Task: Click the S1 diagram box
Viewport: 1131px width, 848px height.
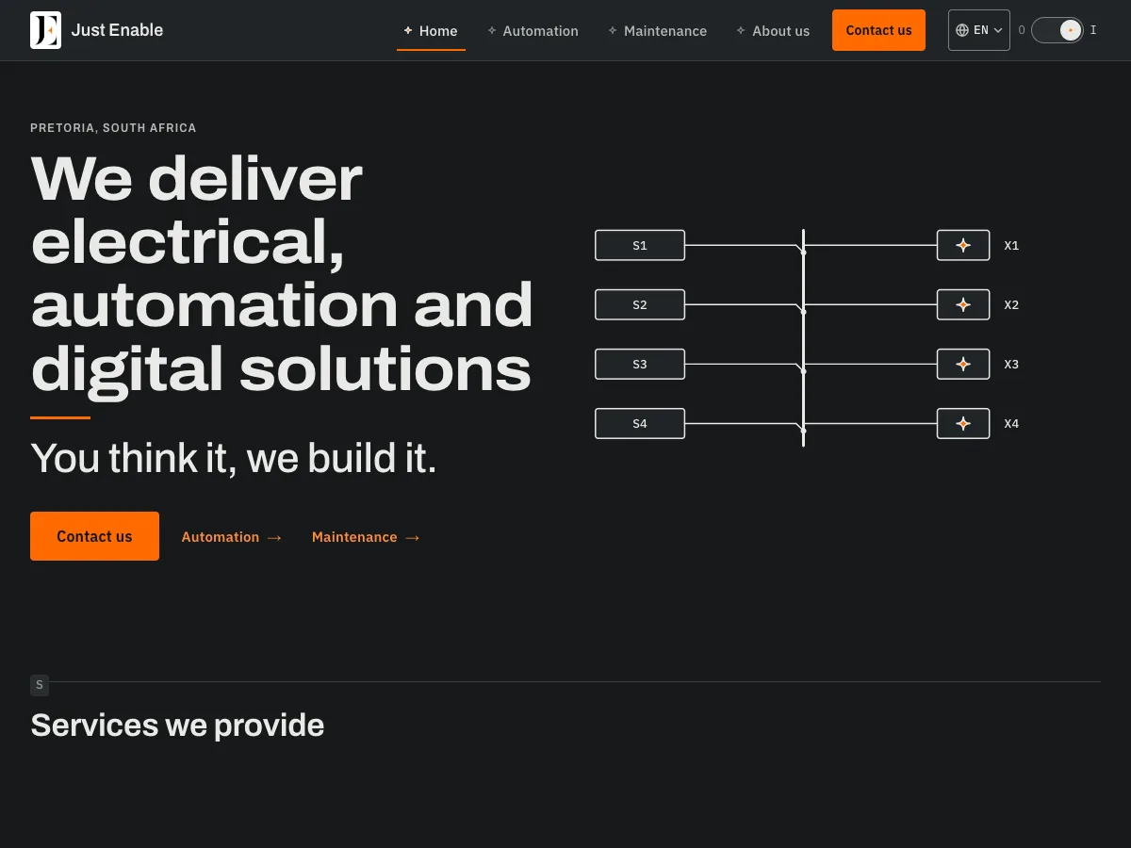Action: [640, 245]
